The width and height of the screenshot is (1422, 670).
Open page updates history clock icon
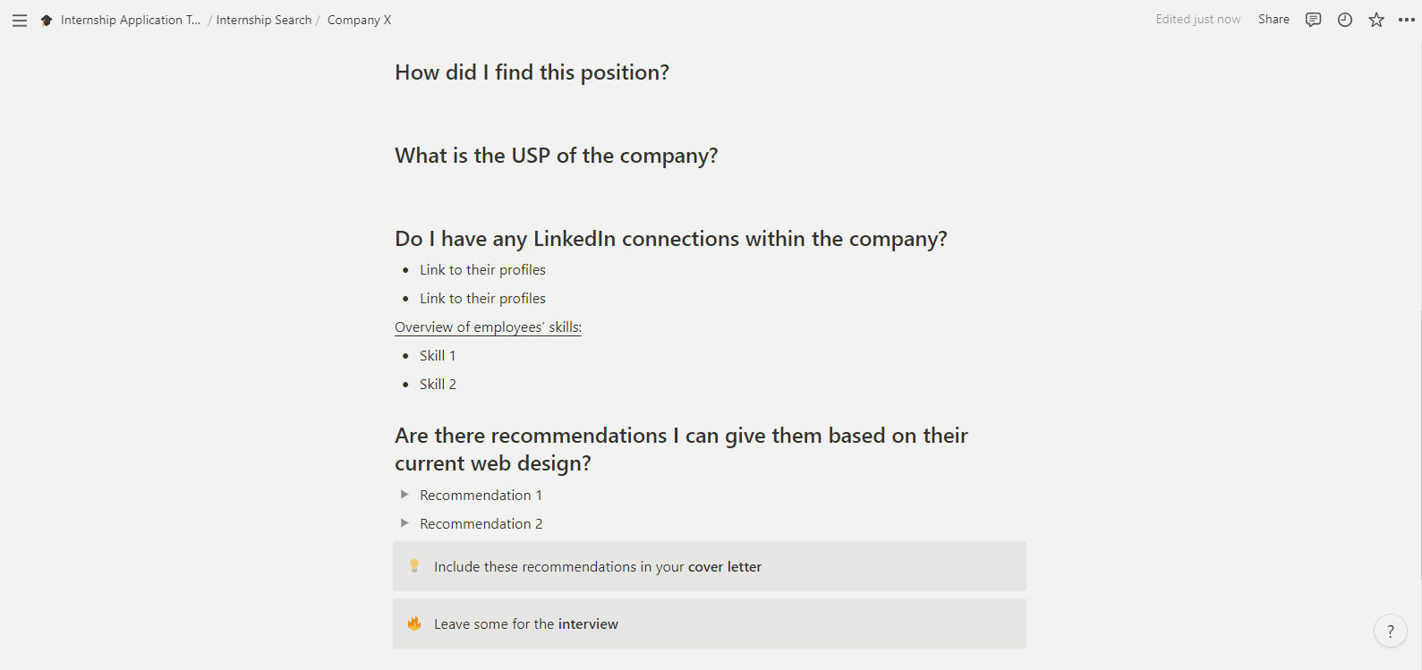click(x=1345, y=20)
